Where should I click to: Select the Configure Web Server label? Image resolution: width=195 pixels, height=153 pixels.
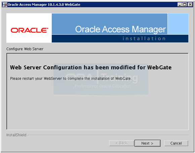coord(25,49)
